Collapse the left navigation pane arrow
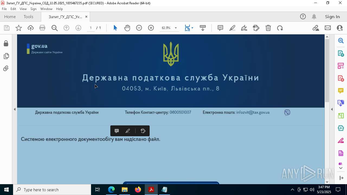The width and height of the screenshot is (347, 195). click(x=15, y=109)
